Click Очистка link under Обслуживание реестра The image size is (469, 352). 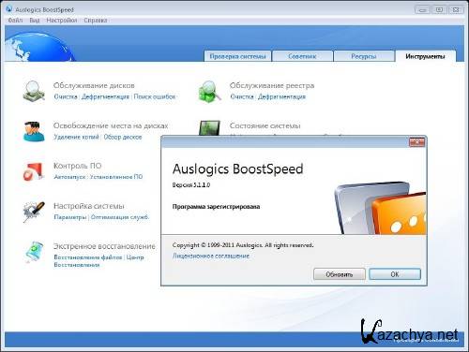[242, 96]
